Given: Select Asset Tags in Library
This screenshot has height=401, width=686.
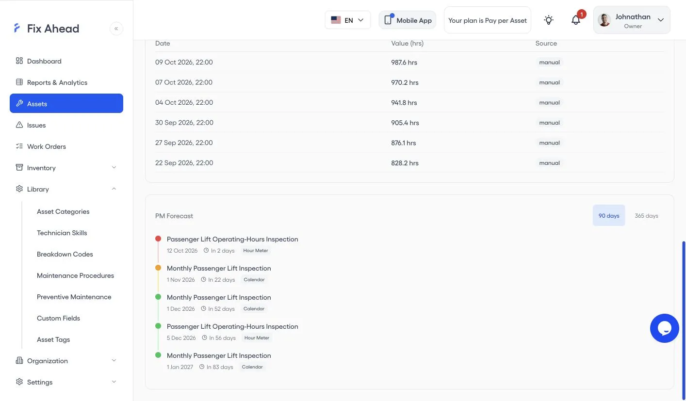Looking at the screenshot, I should click(53, 339).
